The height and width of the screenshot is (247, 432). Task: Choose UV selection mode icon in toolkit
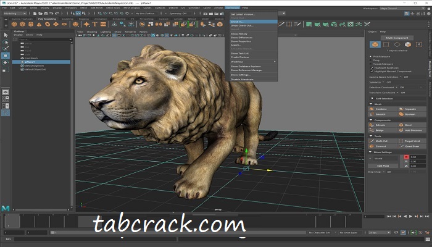click(419, 44)
